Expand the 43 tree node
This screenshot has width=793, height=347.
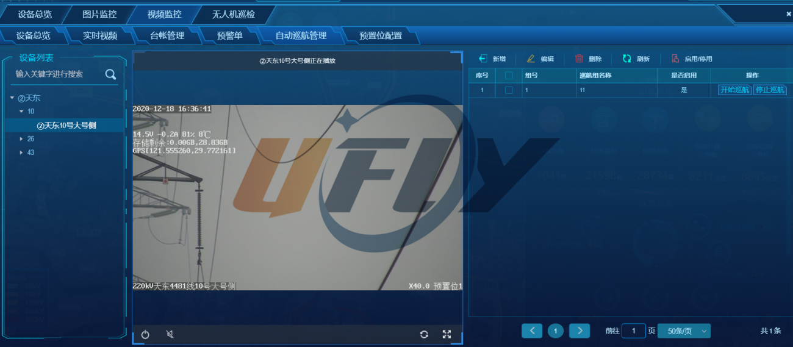click(x=21, y=152)
